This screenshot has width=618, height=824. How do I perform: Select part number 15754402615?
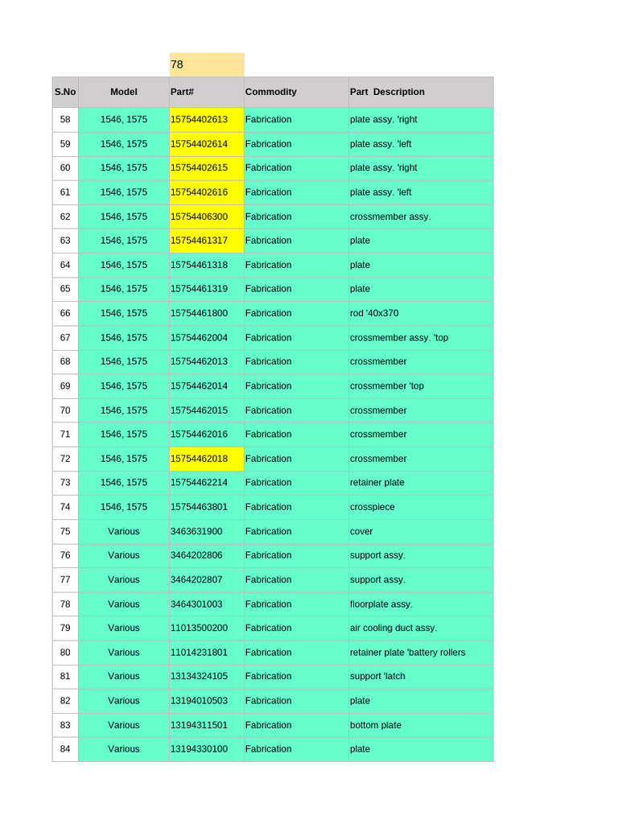click(x=207, y=168)
